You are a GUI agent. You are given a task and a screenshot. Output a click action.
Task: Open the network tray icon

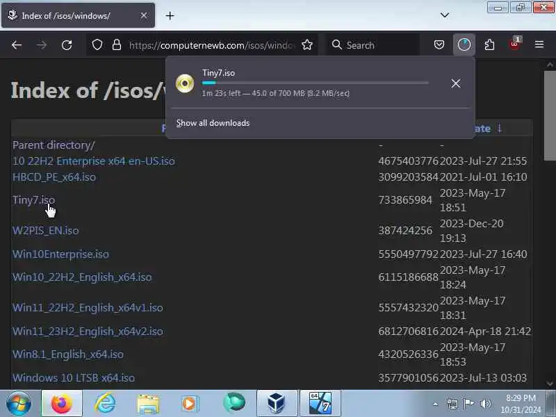coord(452,404)
